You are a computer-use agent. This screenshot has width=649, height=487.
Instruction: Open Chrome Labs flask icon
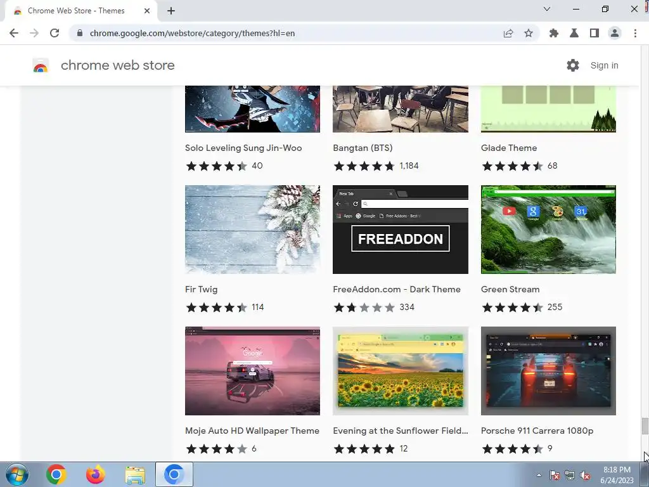(x=574, y=33)
